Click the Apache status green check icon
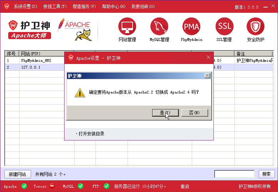This screenshot has height=192, width=278. tap(24, 186)
